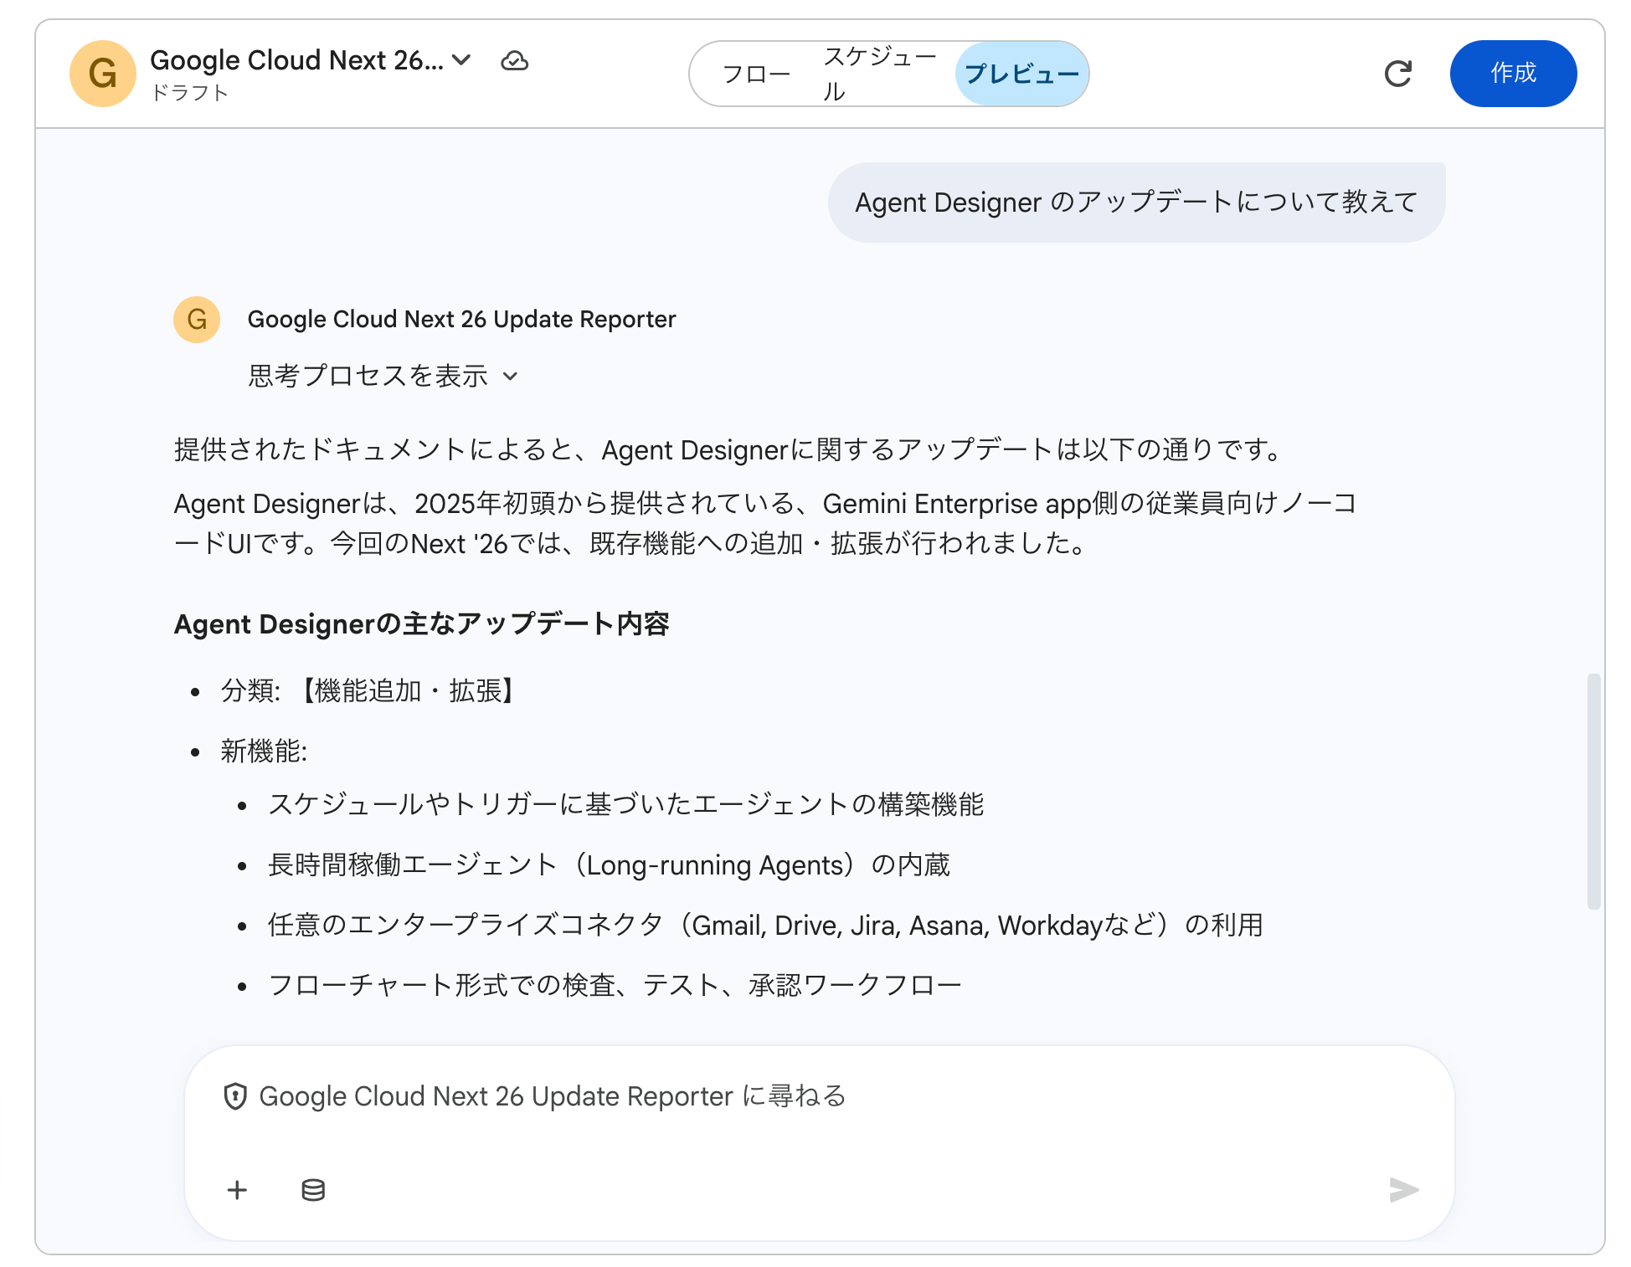Click the refresh preview icon
1631x1267 pixels.
1397,74
